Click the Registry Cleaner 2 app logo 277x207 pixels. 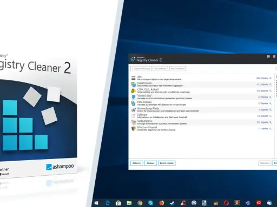coord(133,59)
